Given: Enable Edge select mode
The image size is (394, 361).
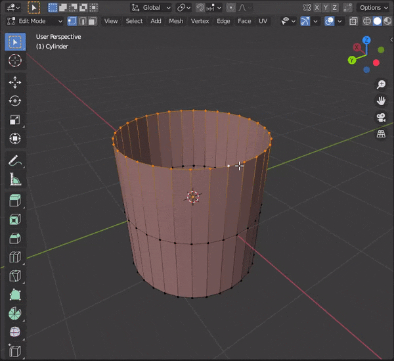Looking at the screenshot, I should tap(83, 21).
